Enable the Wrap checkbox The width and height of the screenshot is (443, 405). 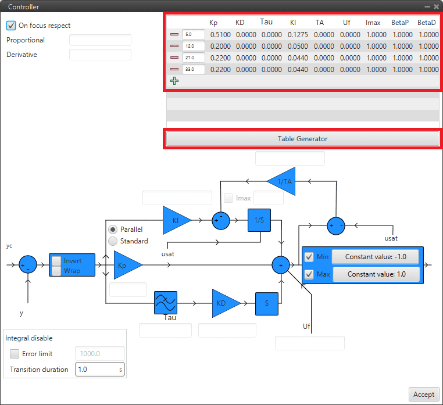coord(56,271)
